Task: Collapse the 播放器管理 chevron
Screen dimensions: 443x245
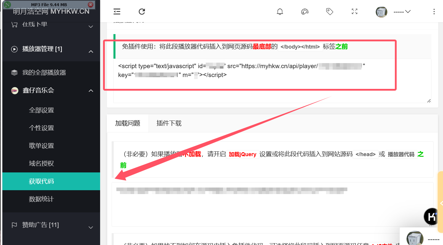Action: [x=91, y=51]
